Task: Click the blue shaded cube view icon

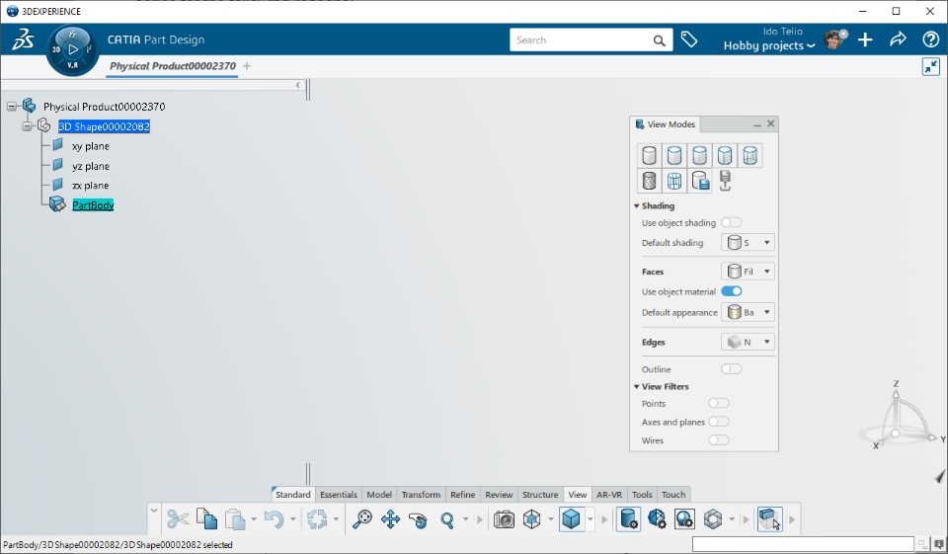Action: coord(572,518)
